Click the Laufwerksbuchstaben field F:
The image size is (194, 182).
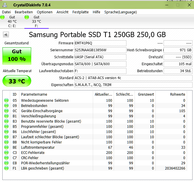pos(100,71)
